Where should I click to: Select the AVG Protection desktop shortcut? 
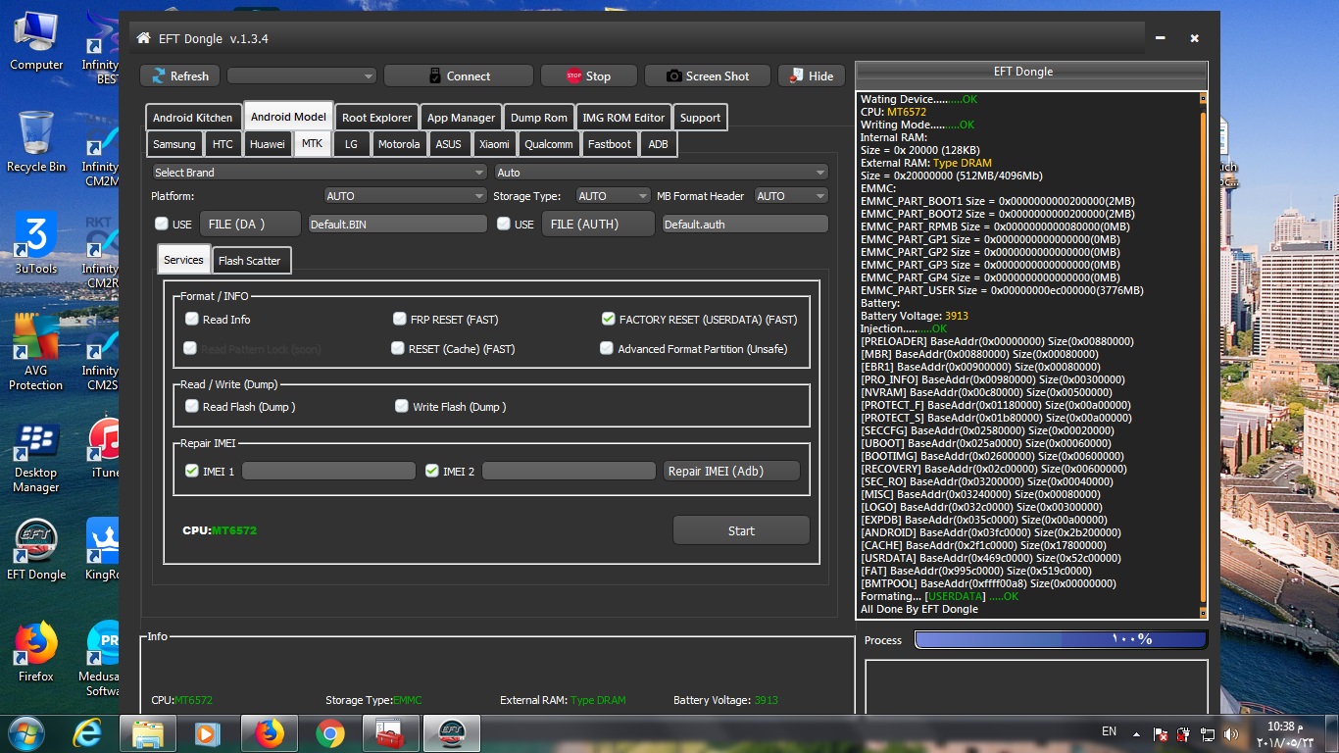pos(36,353)
